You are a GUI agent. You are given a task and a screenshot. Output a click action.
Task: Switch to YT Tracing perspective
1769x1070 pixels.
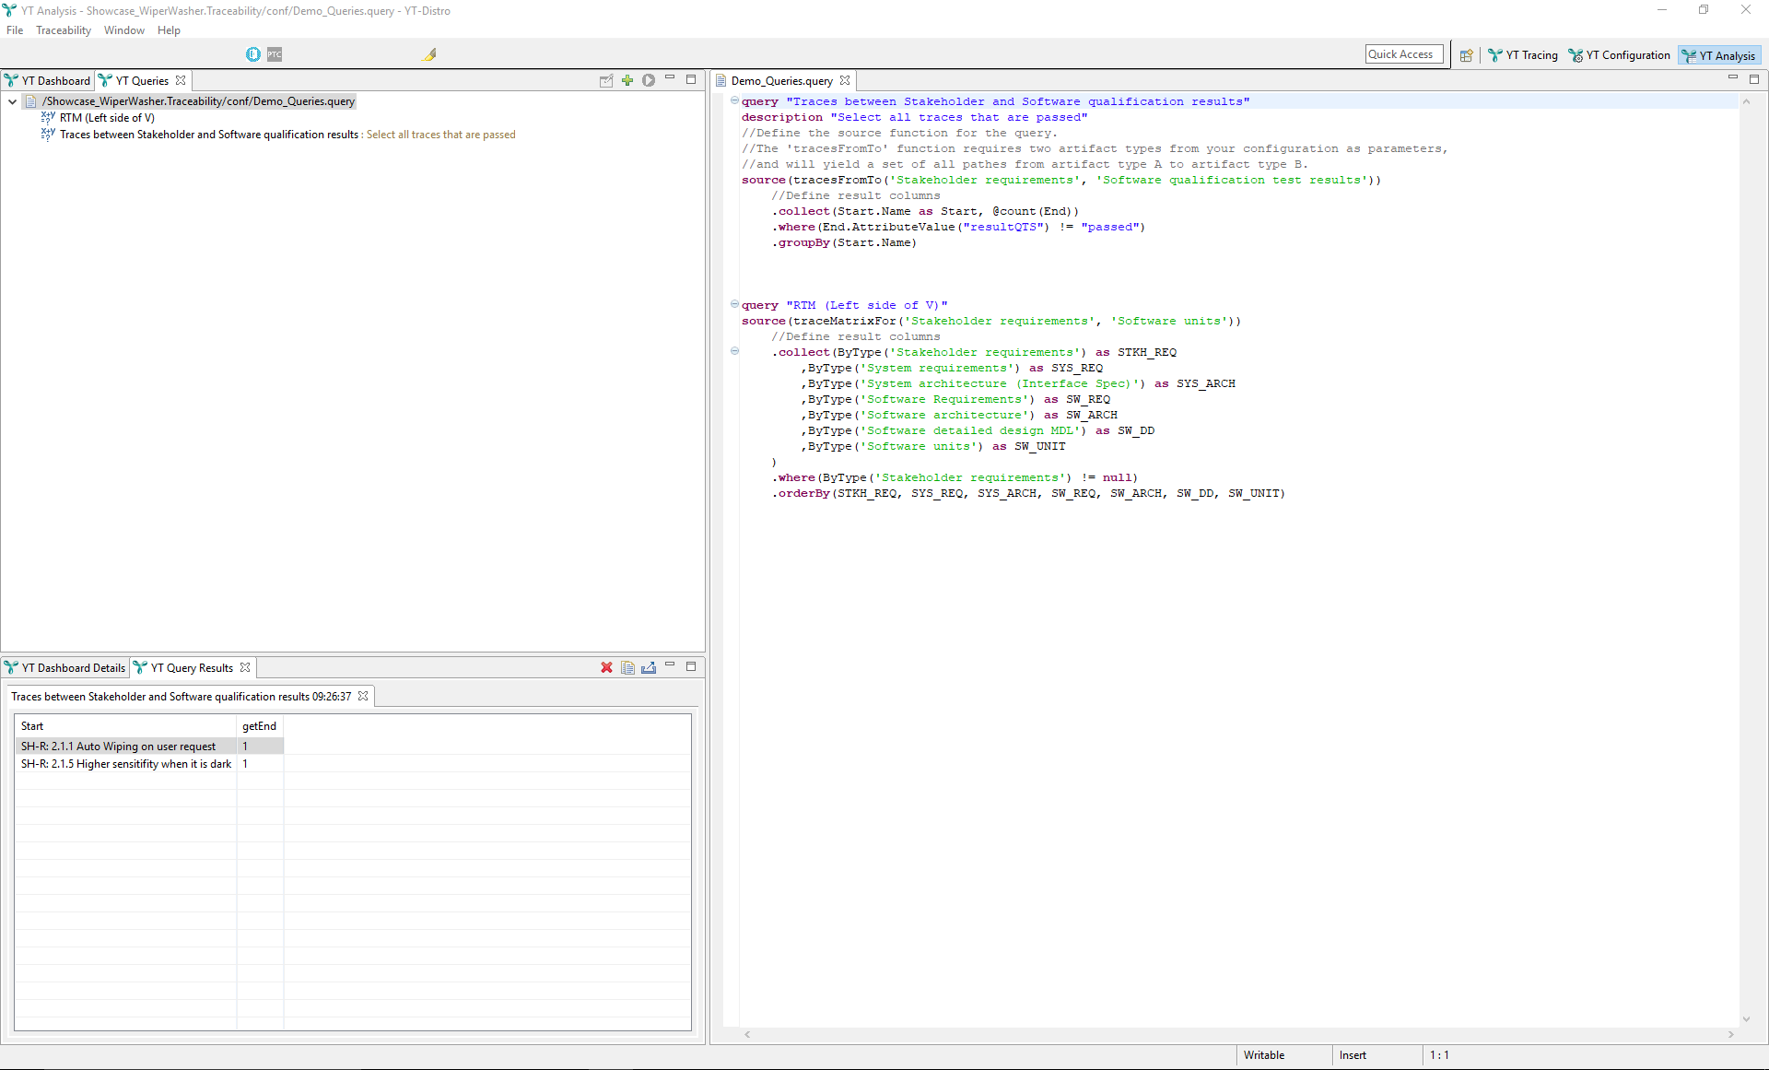tap(1523, 55)
